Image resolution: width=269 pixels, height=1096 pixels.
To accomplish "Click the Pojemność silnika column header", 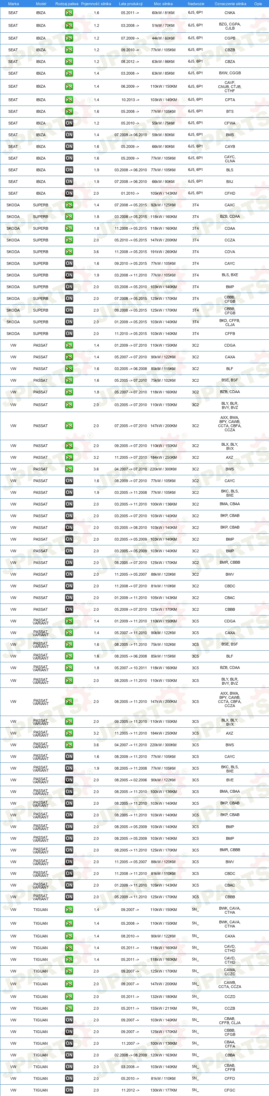I will point(96,4).
